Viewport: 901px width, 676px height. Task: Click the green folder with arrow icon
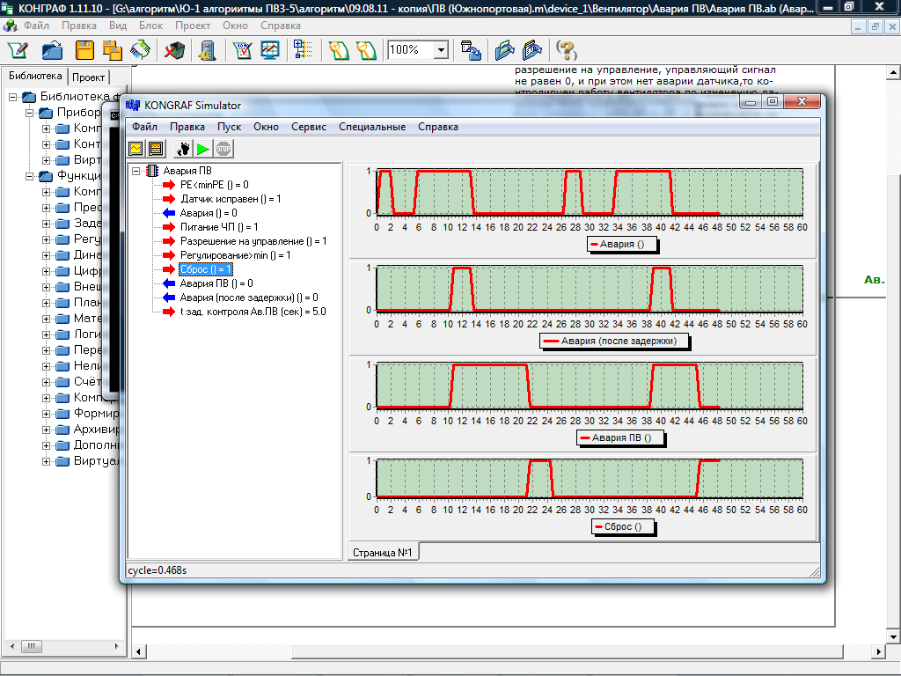(x=504, y=50)
